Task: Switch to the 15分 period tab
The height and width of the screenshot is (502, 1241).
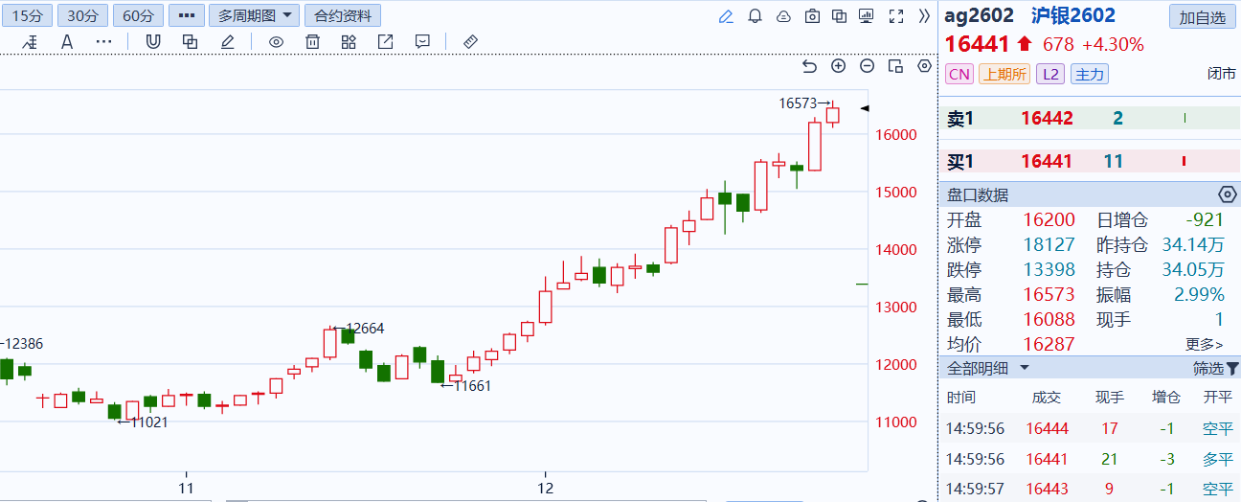Action: (27, 15)
